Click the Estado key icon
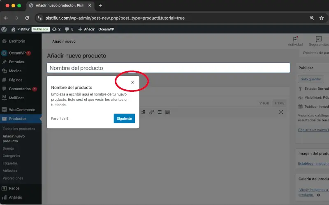Image resolution: width=329 pixels, height=205 pixels. (x=300, y=89)
